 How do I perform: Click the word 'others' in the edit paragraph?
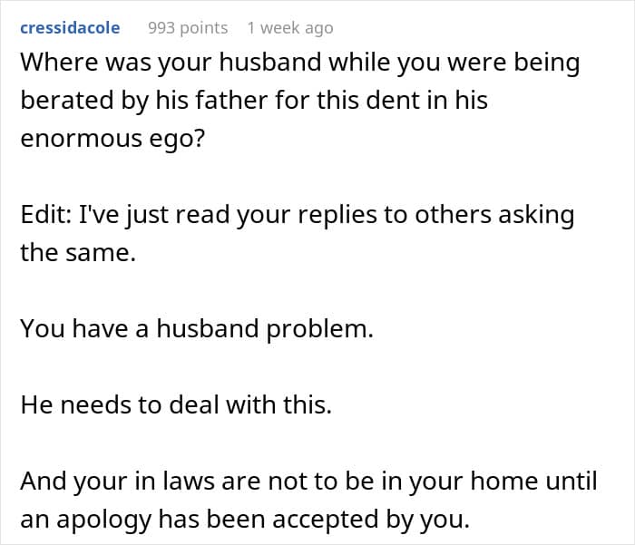click(x=454, y=215)
